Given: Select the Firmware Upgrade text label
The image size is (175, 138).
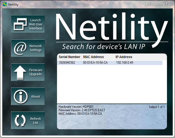Looking at the screenshot, I should point(36,72).
